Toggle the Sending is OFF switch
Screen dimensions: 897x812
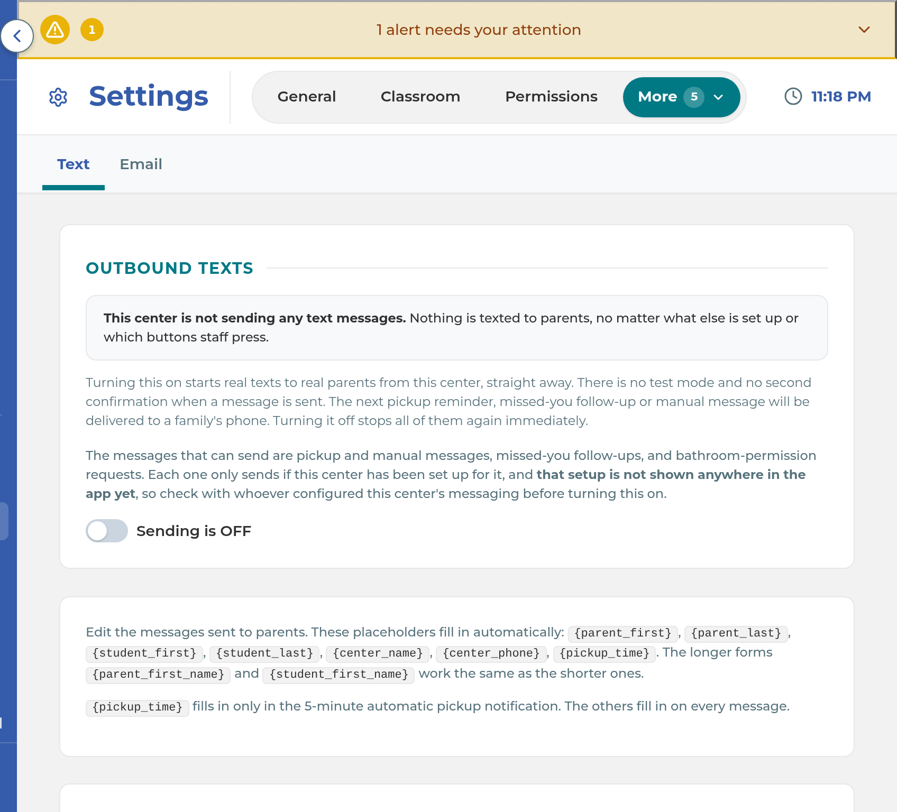107,531
